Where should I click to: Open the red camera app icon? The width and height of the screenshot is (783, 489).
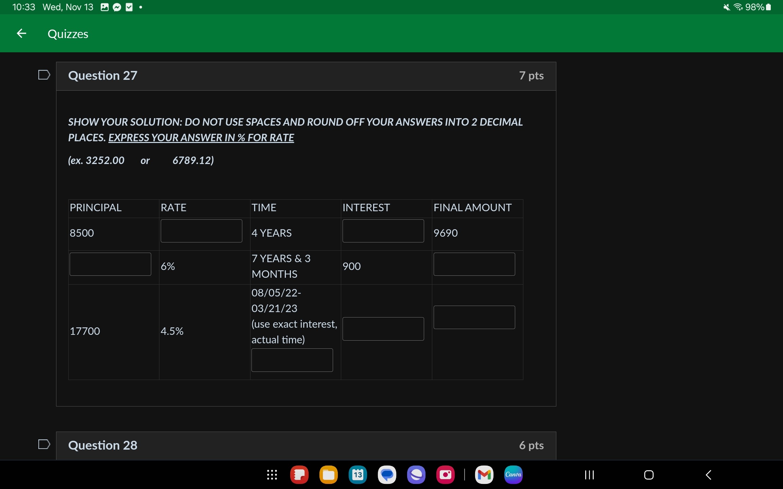[x=445, y=475]
